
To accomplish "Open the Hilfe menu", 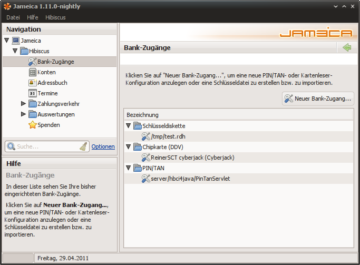I will [x=33, y=17].
